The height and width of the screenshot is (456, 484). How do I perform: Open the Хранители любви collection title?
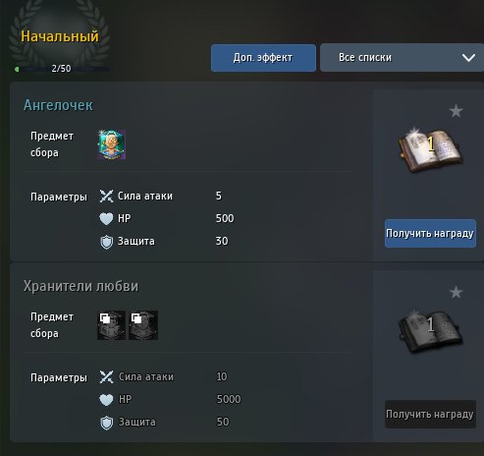81,286
